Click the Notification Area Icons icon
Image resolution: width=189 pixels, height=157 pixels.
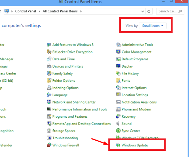click(x=118, y=102)
